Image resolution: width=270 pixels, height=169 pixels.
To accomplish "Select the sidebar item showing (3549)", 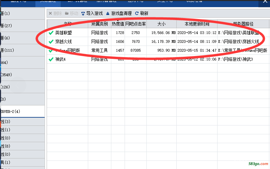I will (22, 75).
